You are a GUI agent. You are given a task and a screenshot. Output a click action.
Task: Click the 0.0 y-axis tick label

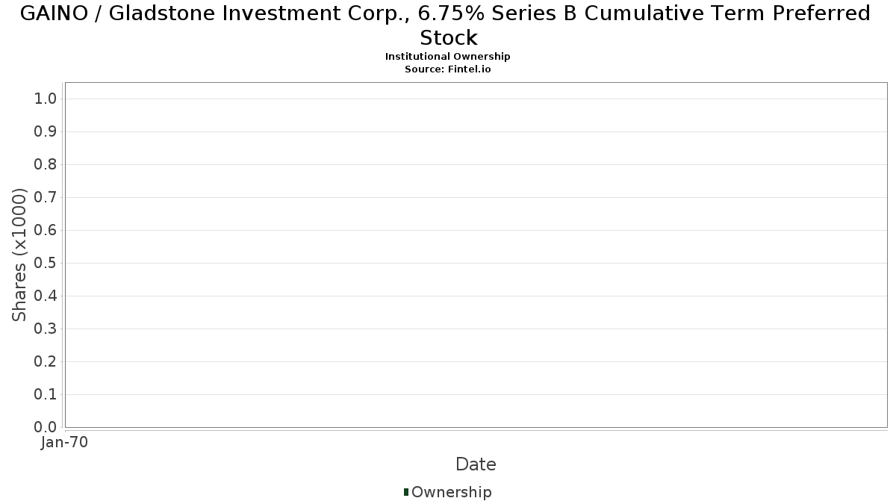46,427
